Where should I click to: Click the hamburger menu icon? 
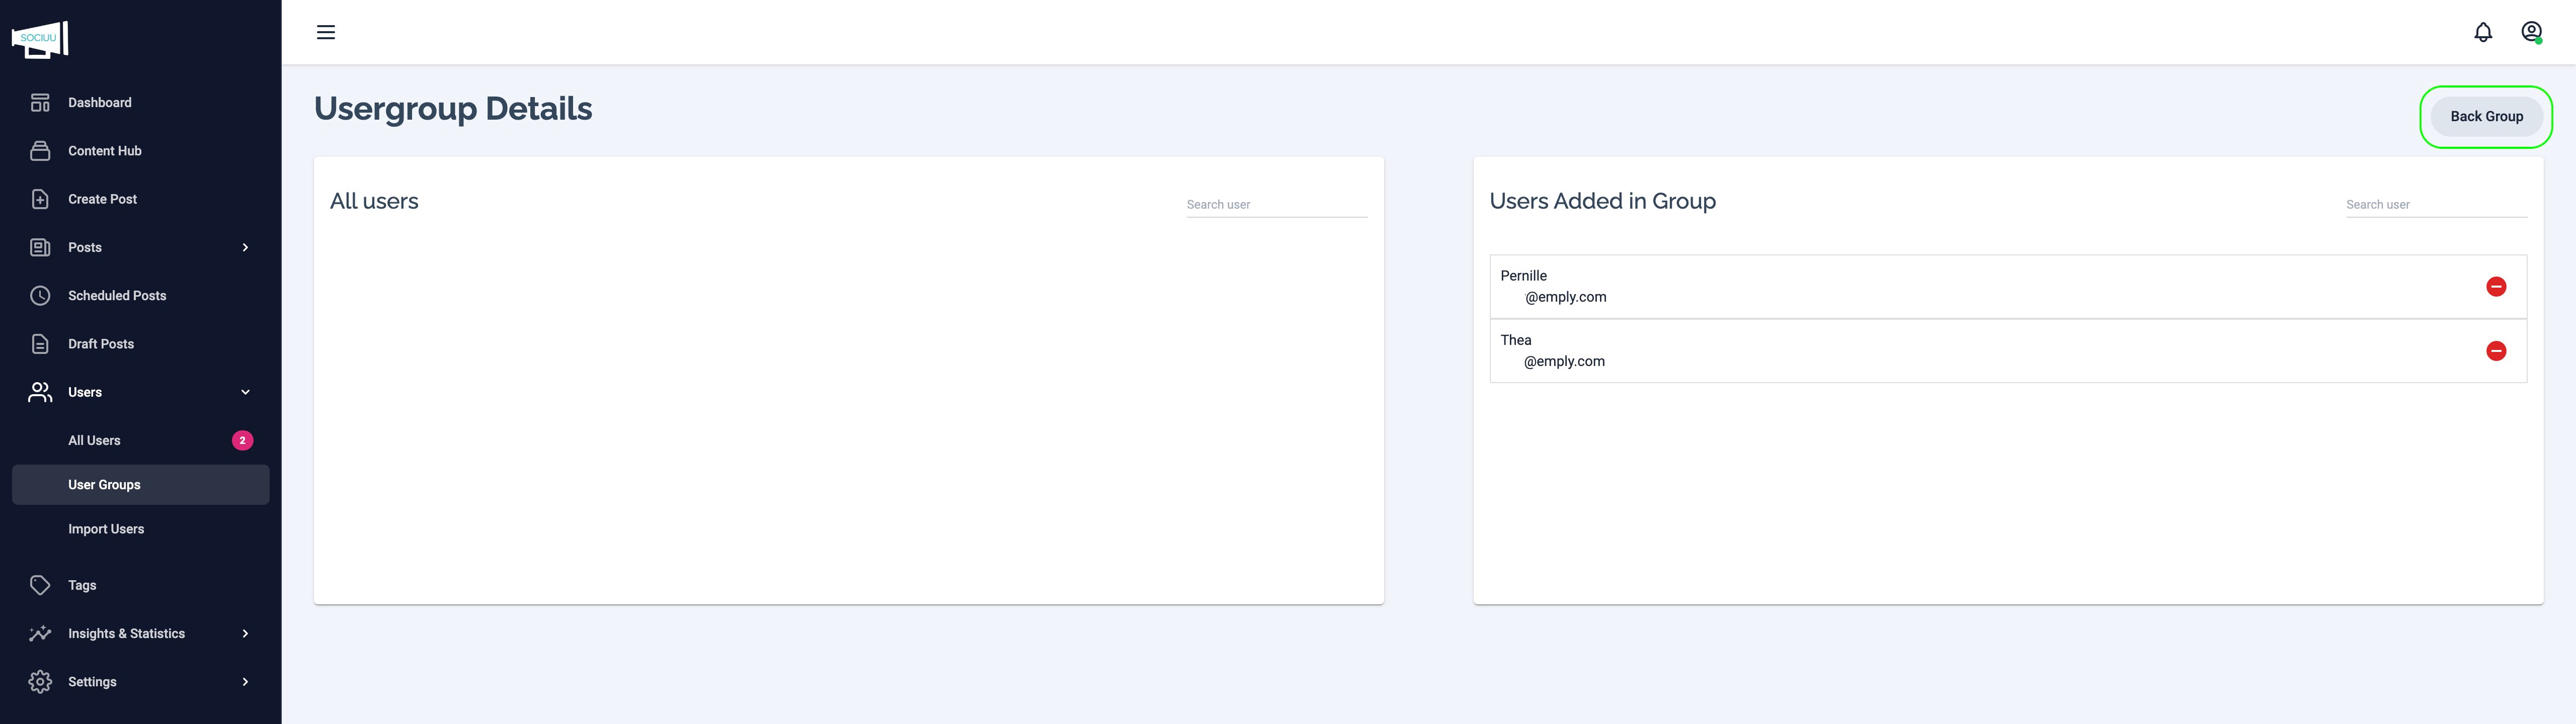click(326, 32)
